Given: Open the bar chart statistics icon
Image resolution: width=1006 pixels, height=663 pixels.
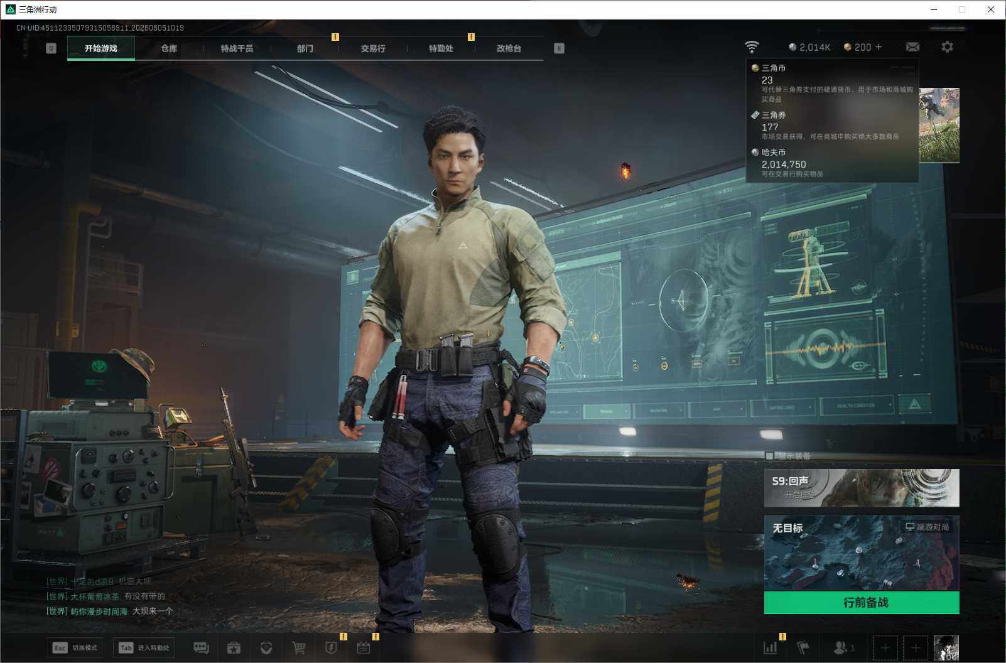Looking at the screenshot, I should click(770, 648).
